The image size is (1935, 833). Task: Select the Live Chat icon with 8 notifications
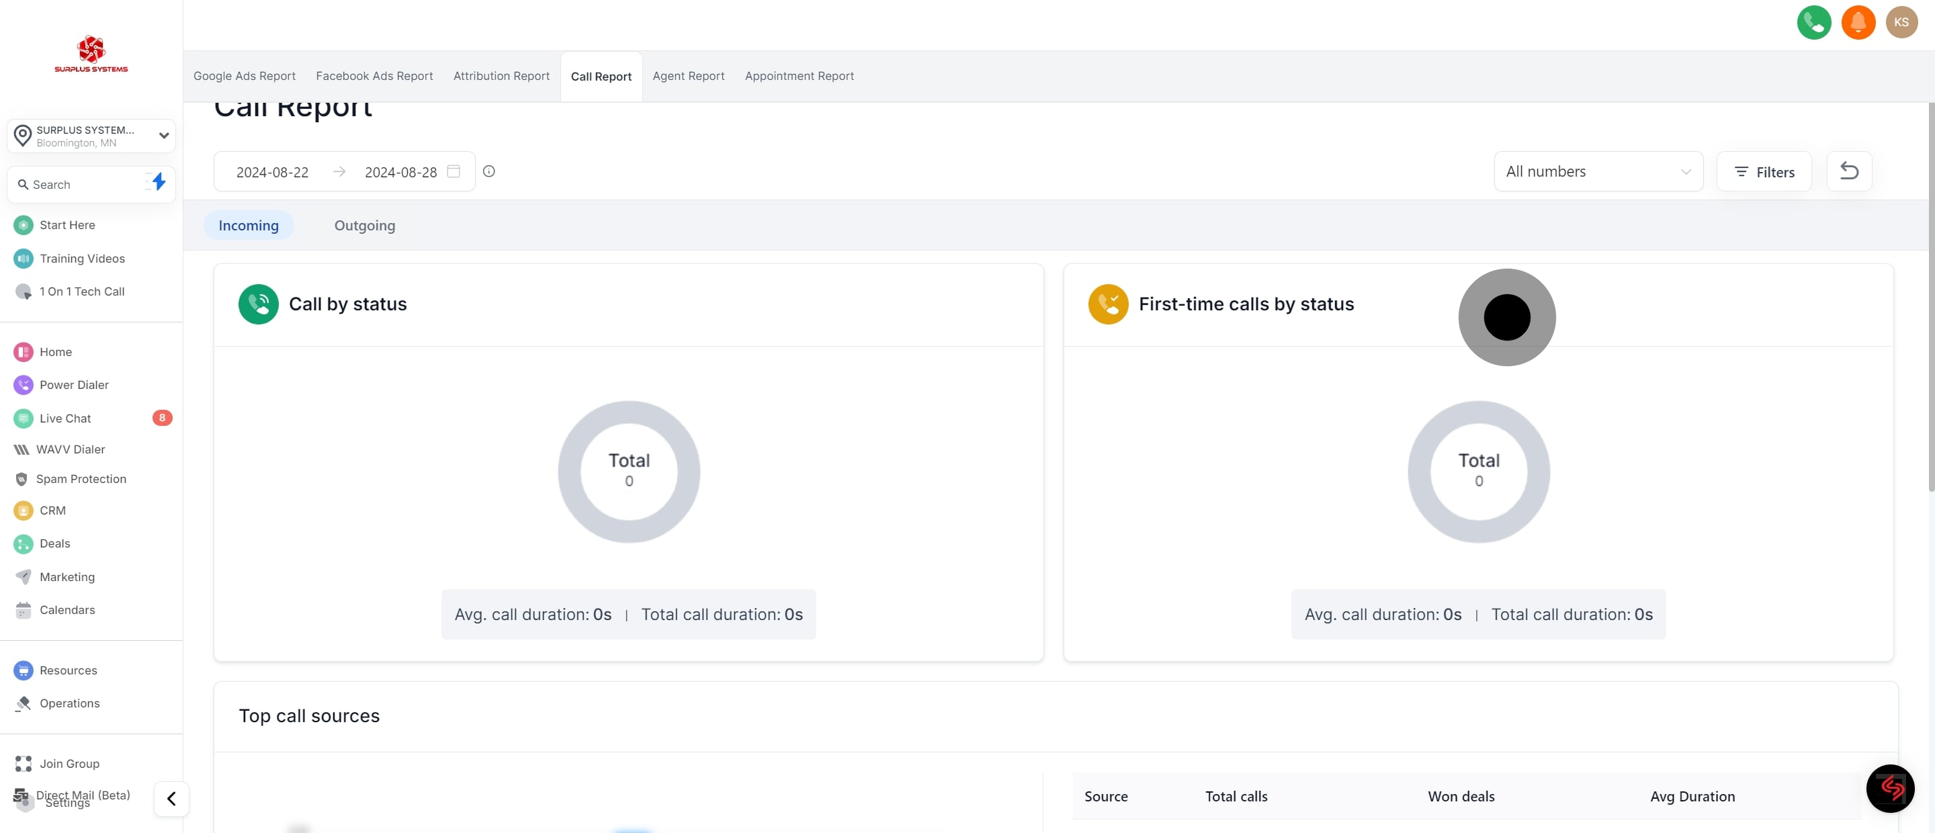point(23,419)
